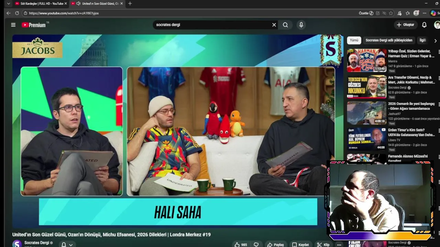Open the 2026 Osmanlı map video thumbnail
This screenshot has width=440, height=247.
367,113
